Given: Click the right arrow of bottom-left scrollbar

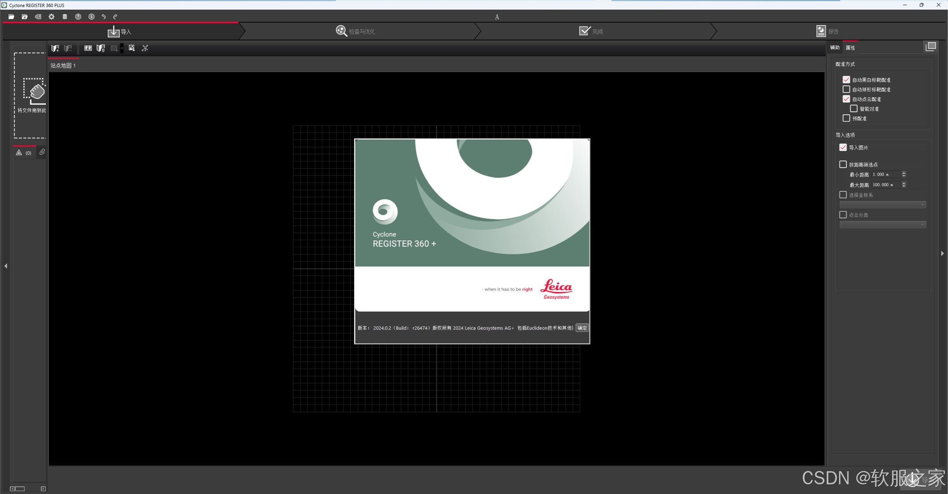Looking at the screenshot, I should pos(43,489).
